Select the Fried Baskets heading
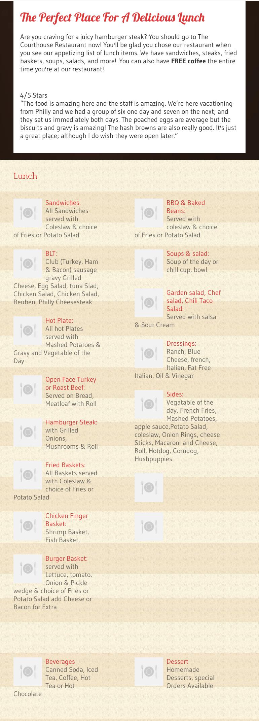Image resolution: width=259 pixels, height=721 pixels. (x=65, y=465)
